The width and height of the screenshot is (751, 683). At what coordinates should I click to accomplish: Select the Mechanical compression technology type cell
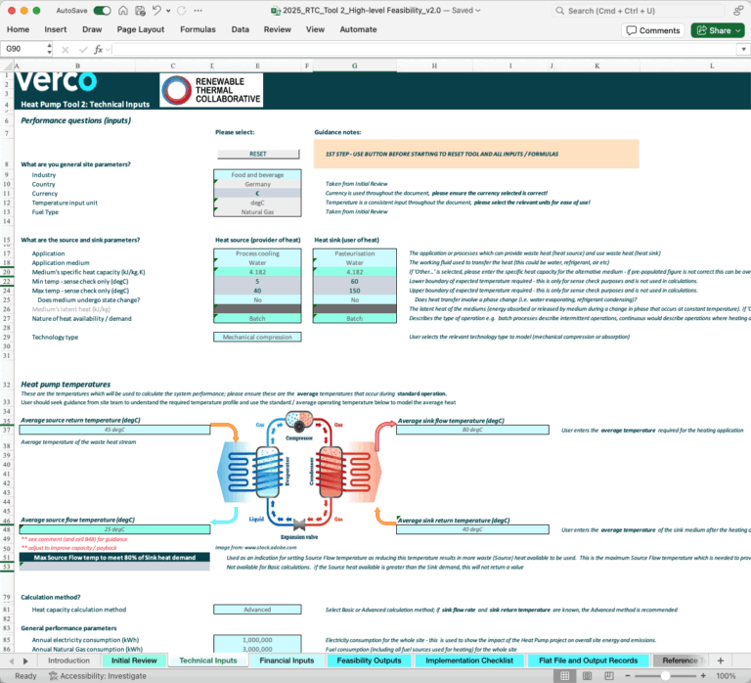(x=257, y=337)
